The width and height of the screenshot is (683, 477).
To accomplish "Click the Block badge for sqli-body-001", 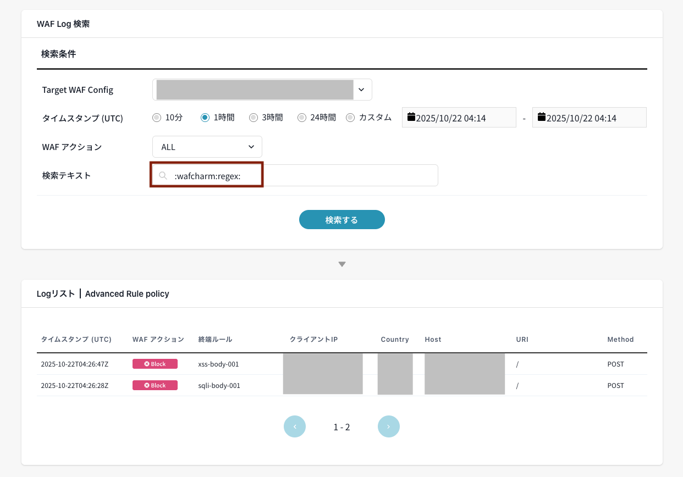I will [x=155, y=385].
